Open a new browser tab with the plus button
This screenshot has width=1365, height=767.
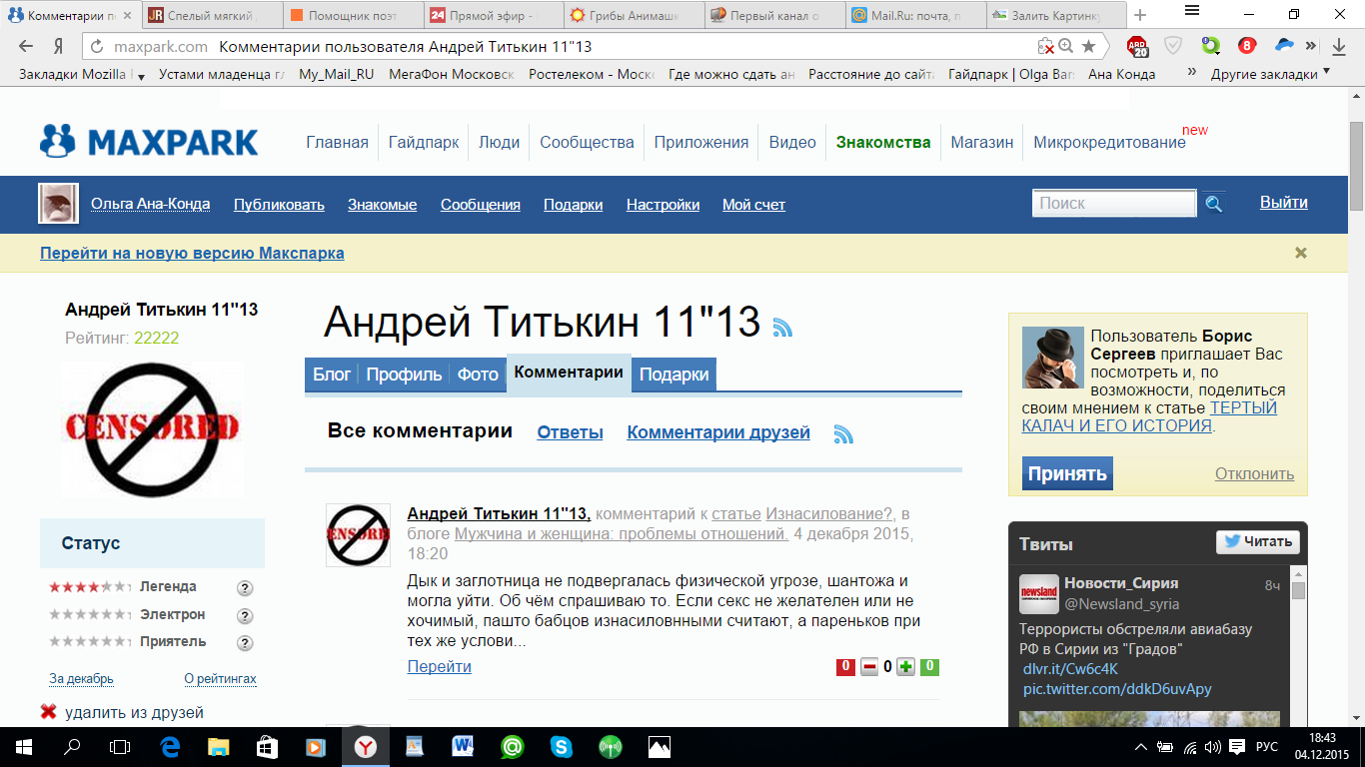(1140, 15)
